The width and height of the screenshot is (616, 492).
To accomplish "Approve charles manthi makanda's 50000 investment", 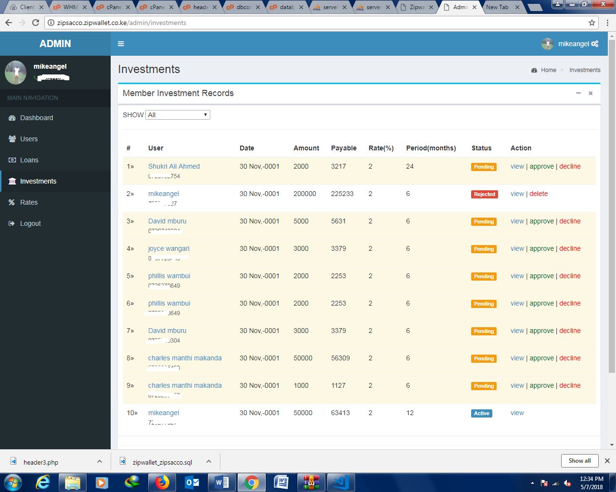I will (x=541, y=358).
